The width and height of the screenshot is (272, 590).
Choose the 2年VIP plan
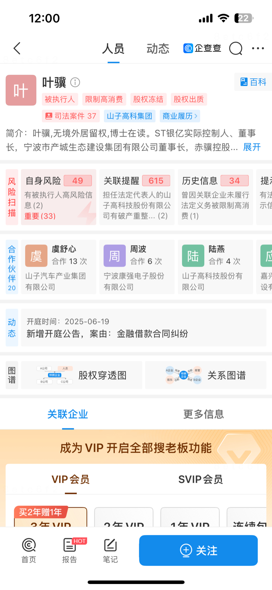pos(124,517)
